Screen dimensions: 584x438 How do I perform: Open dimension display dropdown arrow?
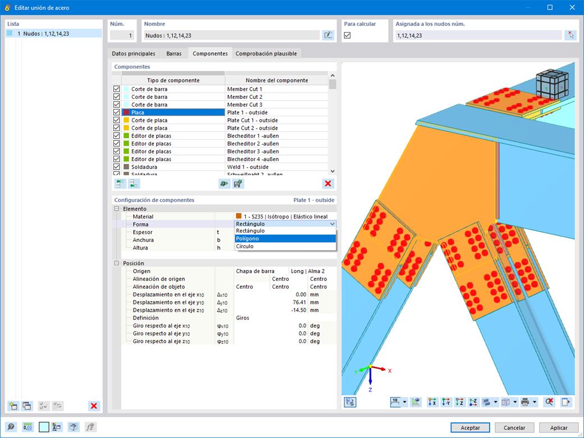pos(404,402)
